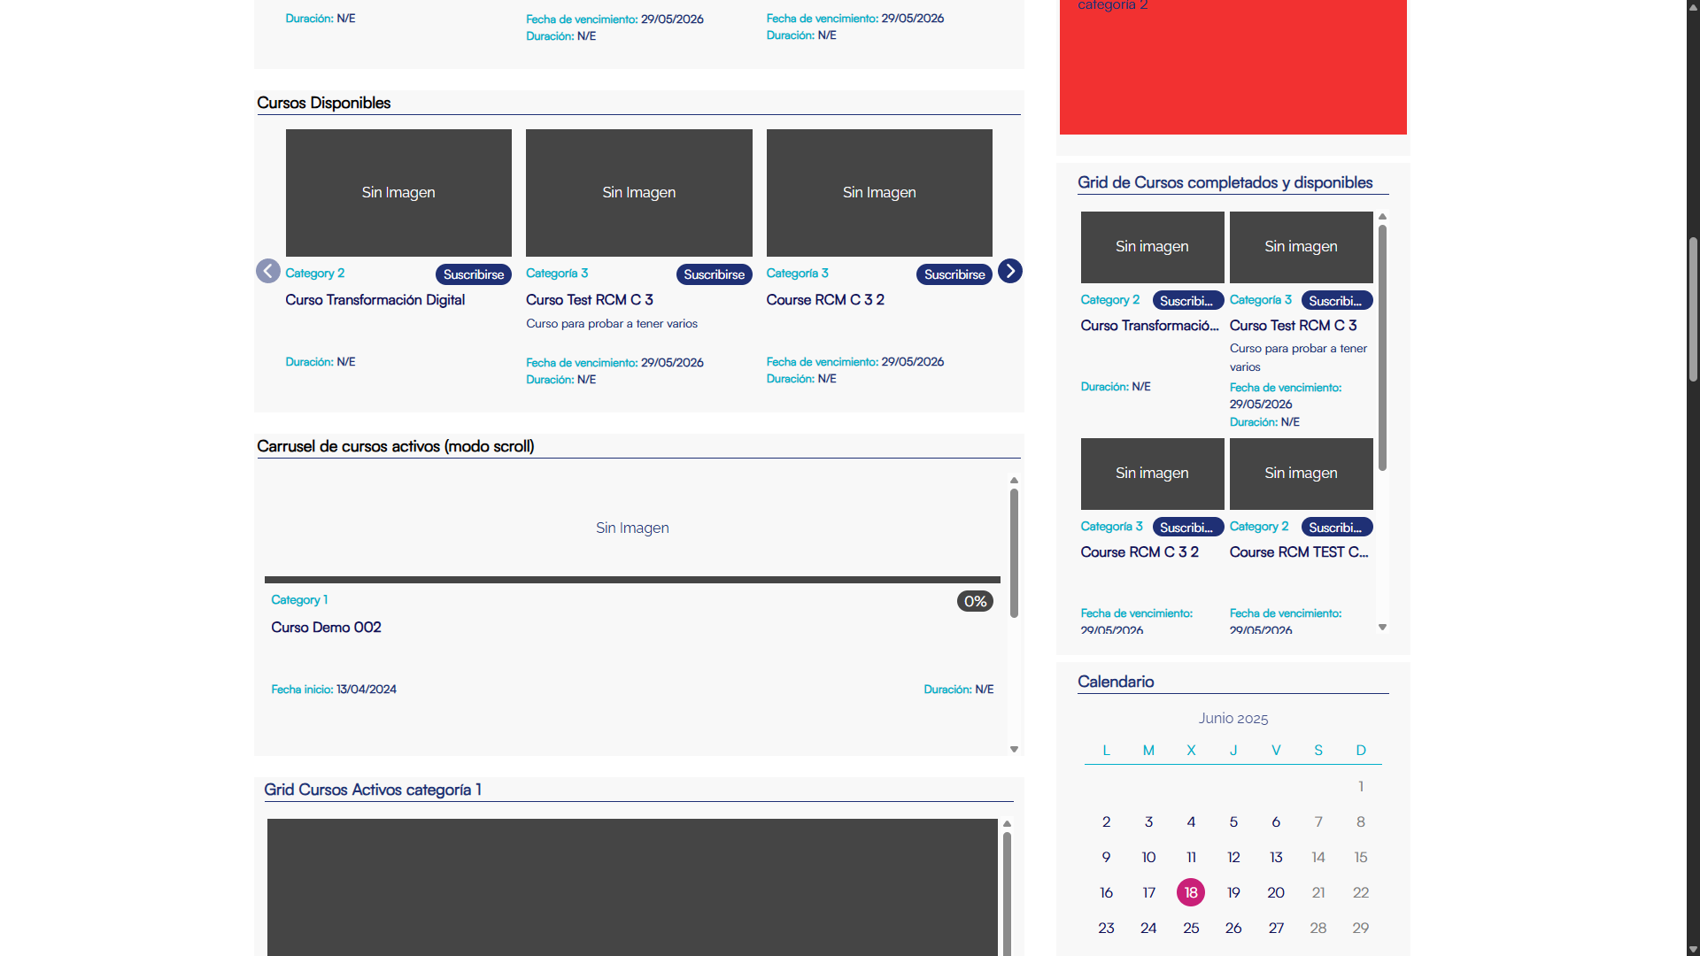1700x956 pixels.
Task: Click the Grid Cursos Activos categoría 1 image
Action: (632, 887)
